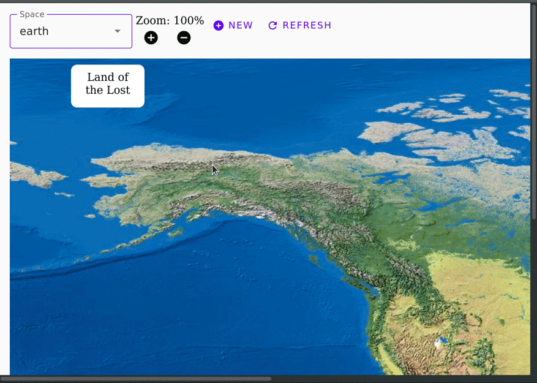This screenshot has width=537, height=383.
Task: Expand the Space dropdown arrow
Action: (118, 31)
